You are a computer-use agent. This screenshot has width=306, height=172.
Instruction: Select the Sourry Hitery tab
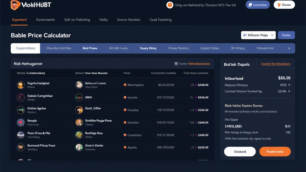[x=148, y=48]
